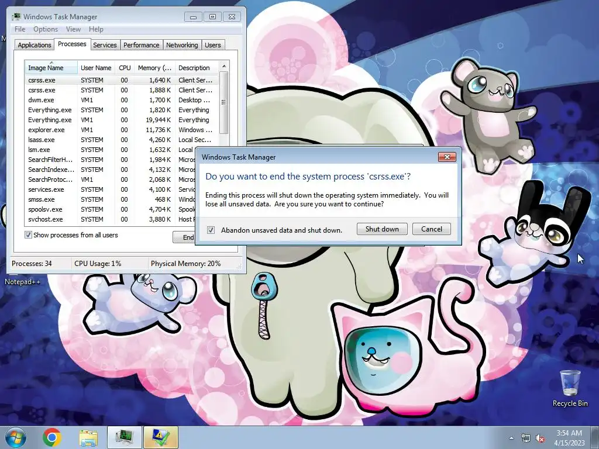Viewport: 599px width, 449px height.
Task: Sort by Memory column header
Action: 154,68
